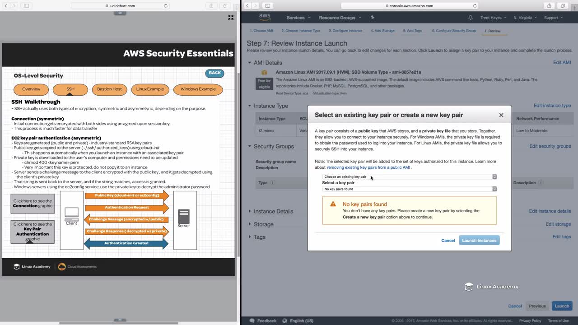The height and width of the screenshot is (325, 578).
Task: Click the Previous button on the review page
Action: pyautogui.click(x=537, y=306)
